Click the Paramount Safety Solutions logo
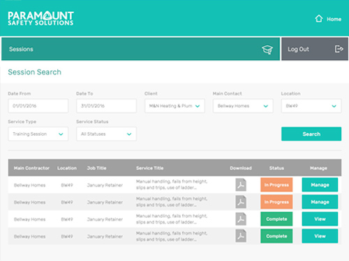 pyautogui.click(x=40, y=18)
